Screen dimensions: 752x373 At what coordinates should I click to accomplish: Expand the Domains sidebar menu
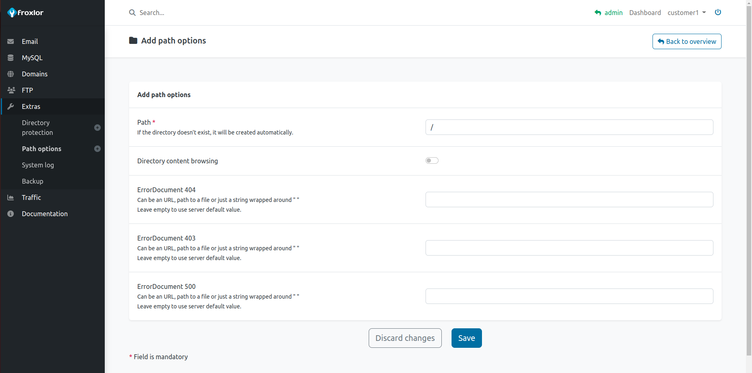point(35,74)
